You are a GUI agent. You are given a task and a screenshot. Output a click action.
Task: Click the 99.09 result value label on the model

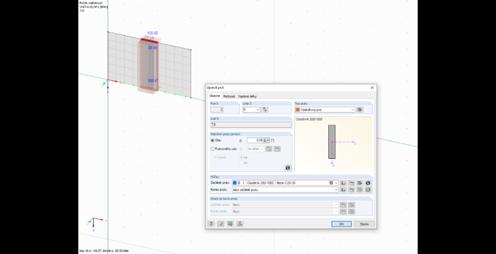point(153,48)
